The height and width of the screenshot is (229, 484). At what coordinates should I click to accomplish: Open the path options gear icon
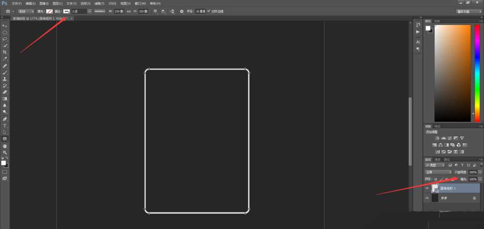pos(181,11)
